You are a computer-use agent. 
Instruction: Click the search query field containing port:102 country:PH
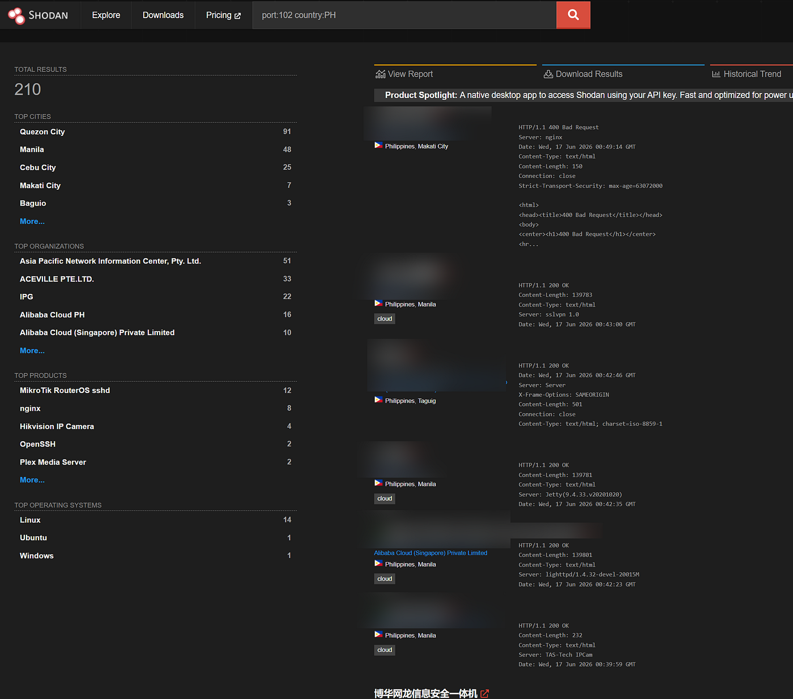click(404, 15)
